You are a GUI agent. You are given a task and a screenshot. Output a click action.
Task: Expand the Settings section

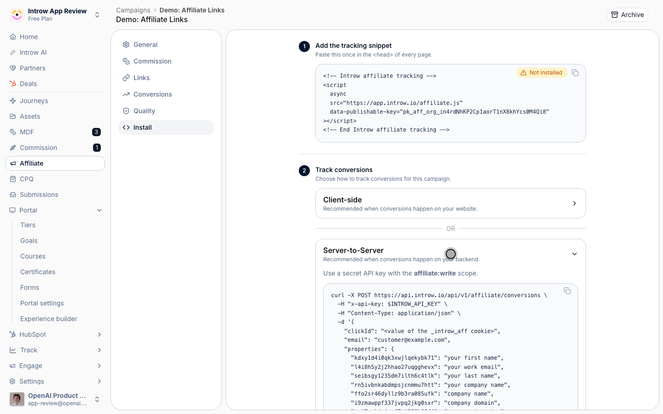99,381
